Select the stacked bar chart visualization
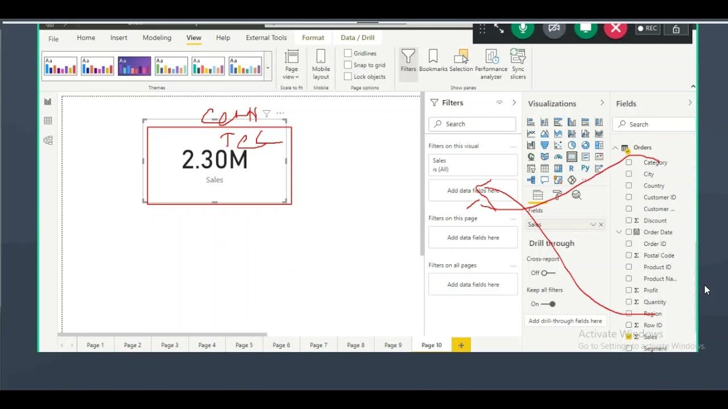Image resolution: width=728 pixels, height=409 pixels. tap(531, 122)
